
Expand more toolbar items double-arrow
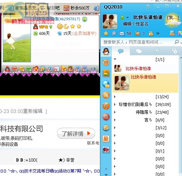(x=158, y=33)
